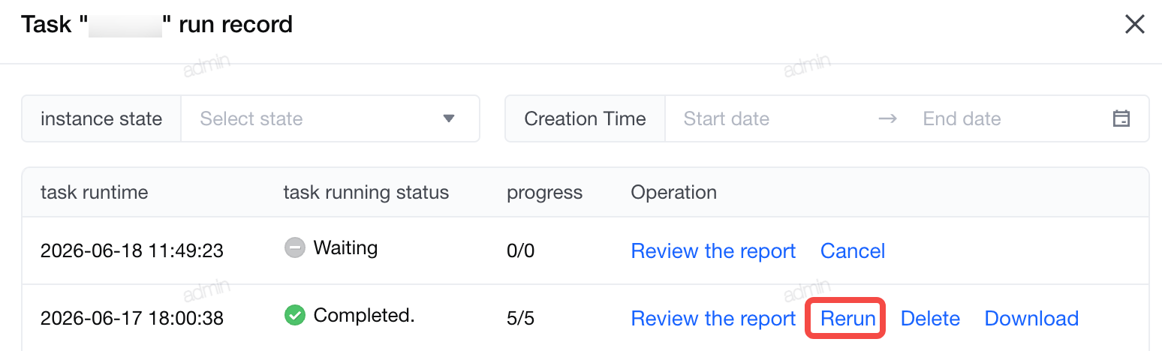Click the instance state label
Screen dimensions: 1162x351
click(x=101, y=118)
